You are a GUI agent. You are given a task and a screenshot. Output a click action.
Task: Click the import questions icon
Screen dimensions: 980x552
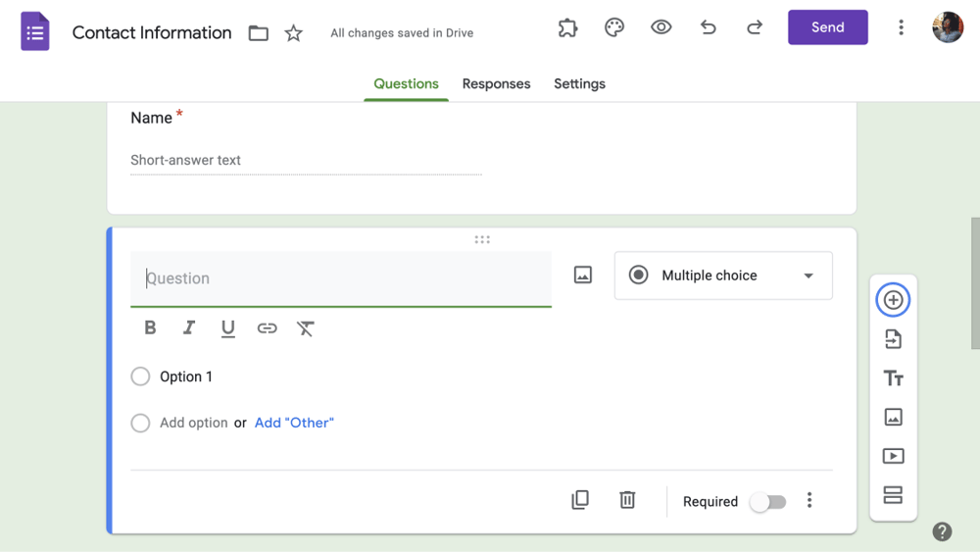[893, 339]
